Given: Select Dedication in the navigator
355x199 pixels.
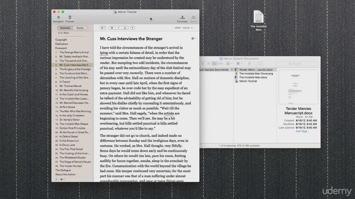Looking at the screenshot, I should (62, 44).
